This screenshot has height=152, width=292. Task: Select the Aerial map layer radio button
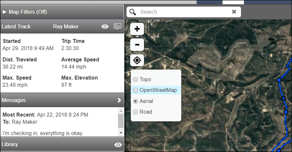(x=135, y=101)
